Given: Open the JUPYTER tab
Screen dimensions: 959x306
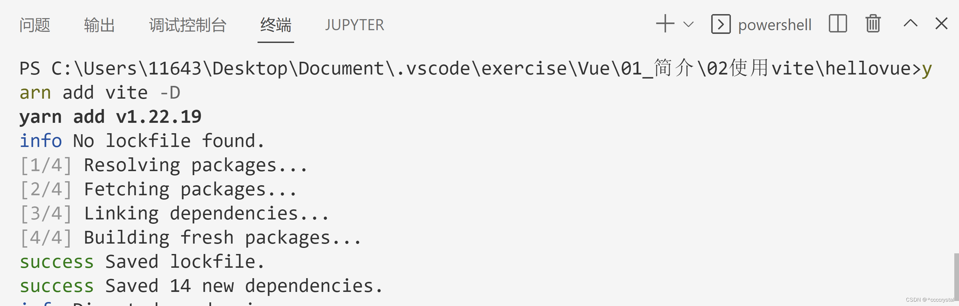Looking at the screenshot, I should (354, 25).
